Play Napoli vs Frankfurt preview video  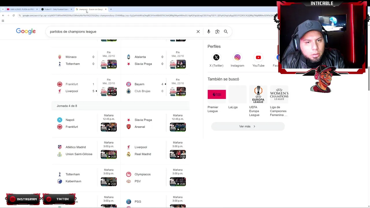[109, 127]
